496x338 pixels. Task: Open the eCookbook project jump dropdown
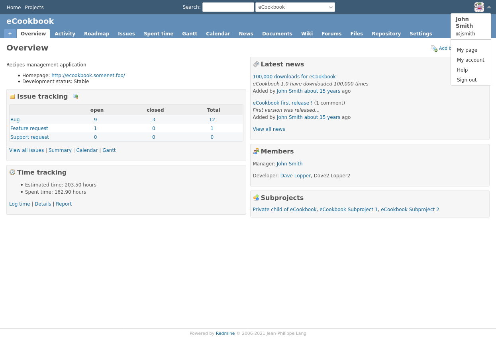pos(295,7)
